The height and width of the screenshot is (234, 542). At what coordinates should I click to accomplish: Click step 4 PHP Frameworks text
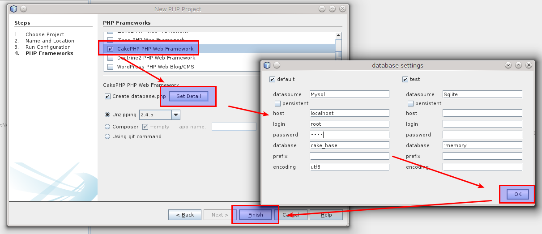[49, 53]
